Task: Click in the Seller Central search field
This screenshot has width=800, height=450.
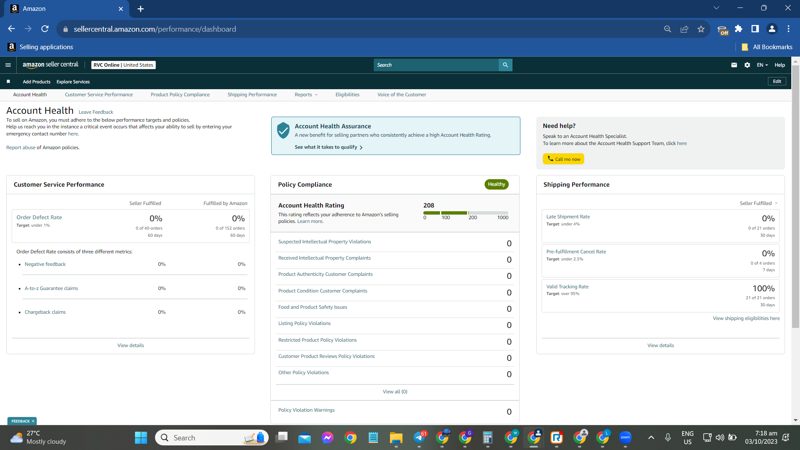Action: pos(436,65)
